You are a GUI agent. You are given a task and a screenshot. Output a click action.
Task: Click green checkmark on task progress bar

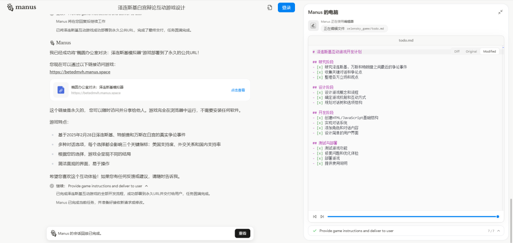point(314,231)
